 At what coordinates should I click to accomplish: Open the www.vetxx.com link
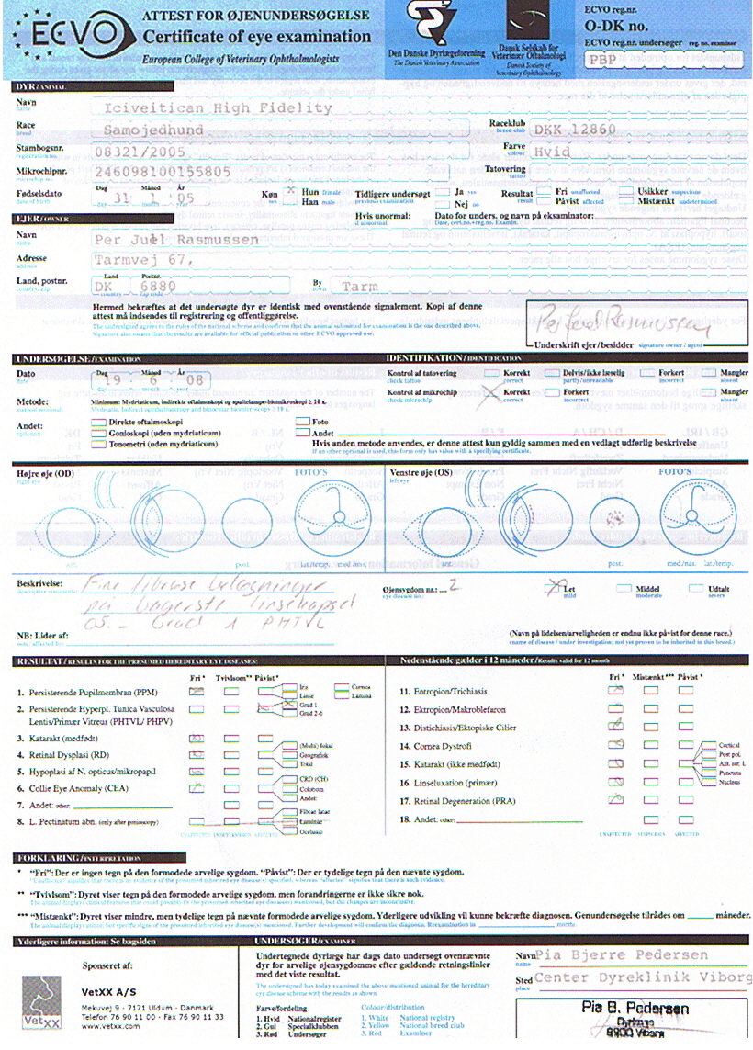click(110, 1026)
